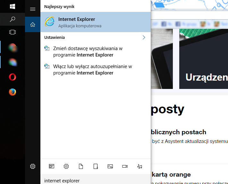This screenshot has height=184, width=228.
Task: Launch Opera from the taskbar
Action: 13,77
